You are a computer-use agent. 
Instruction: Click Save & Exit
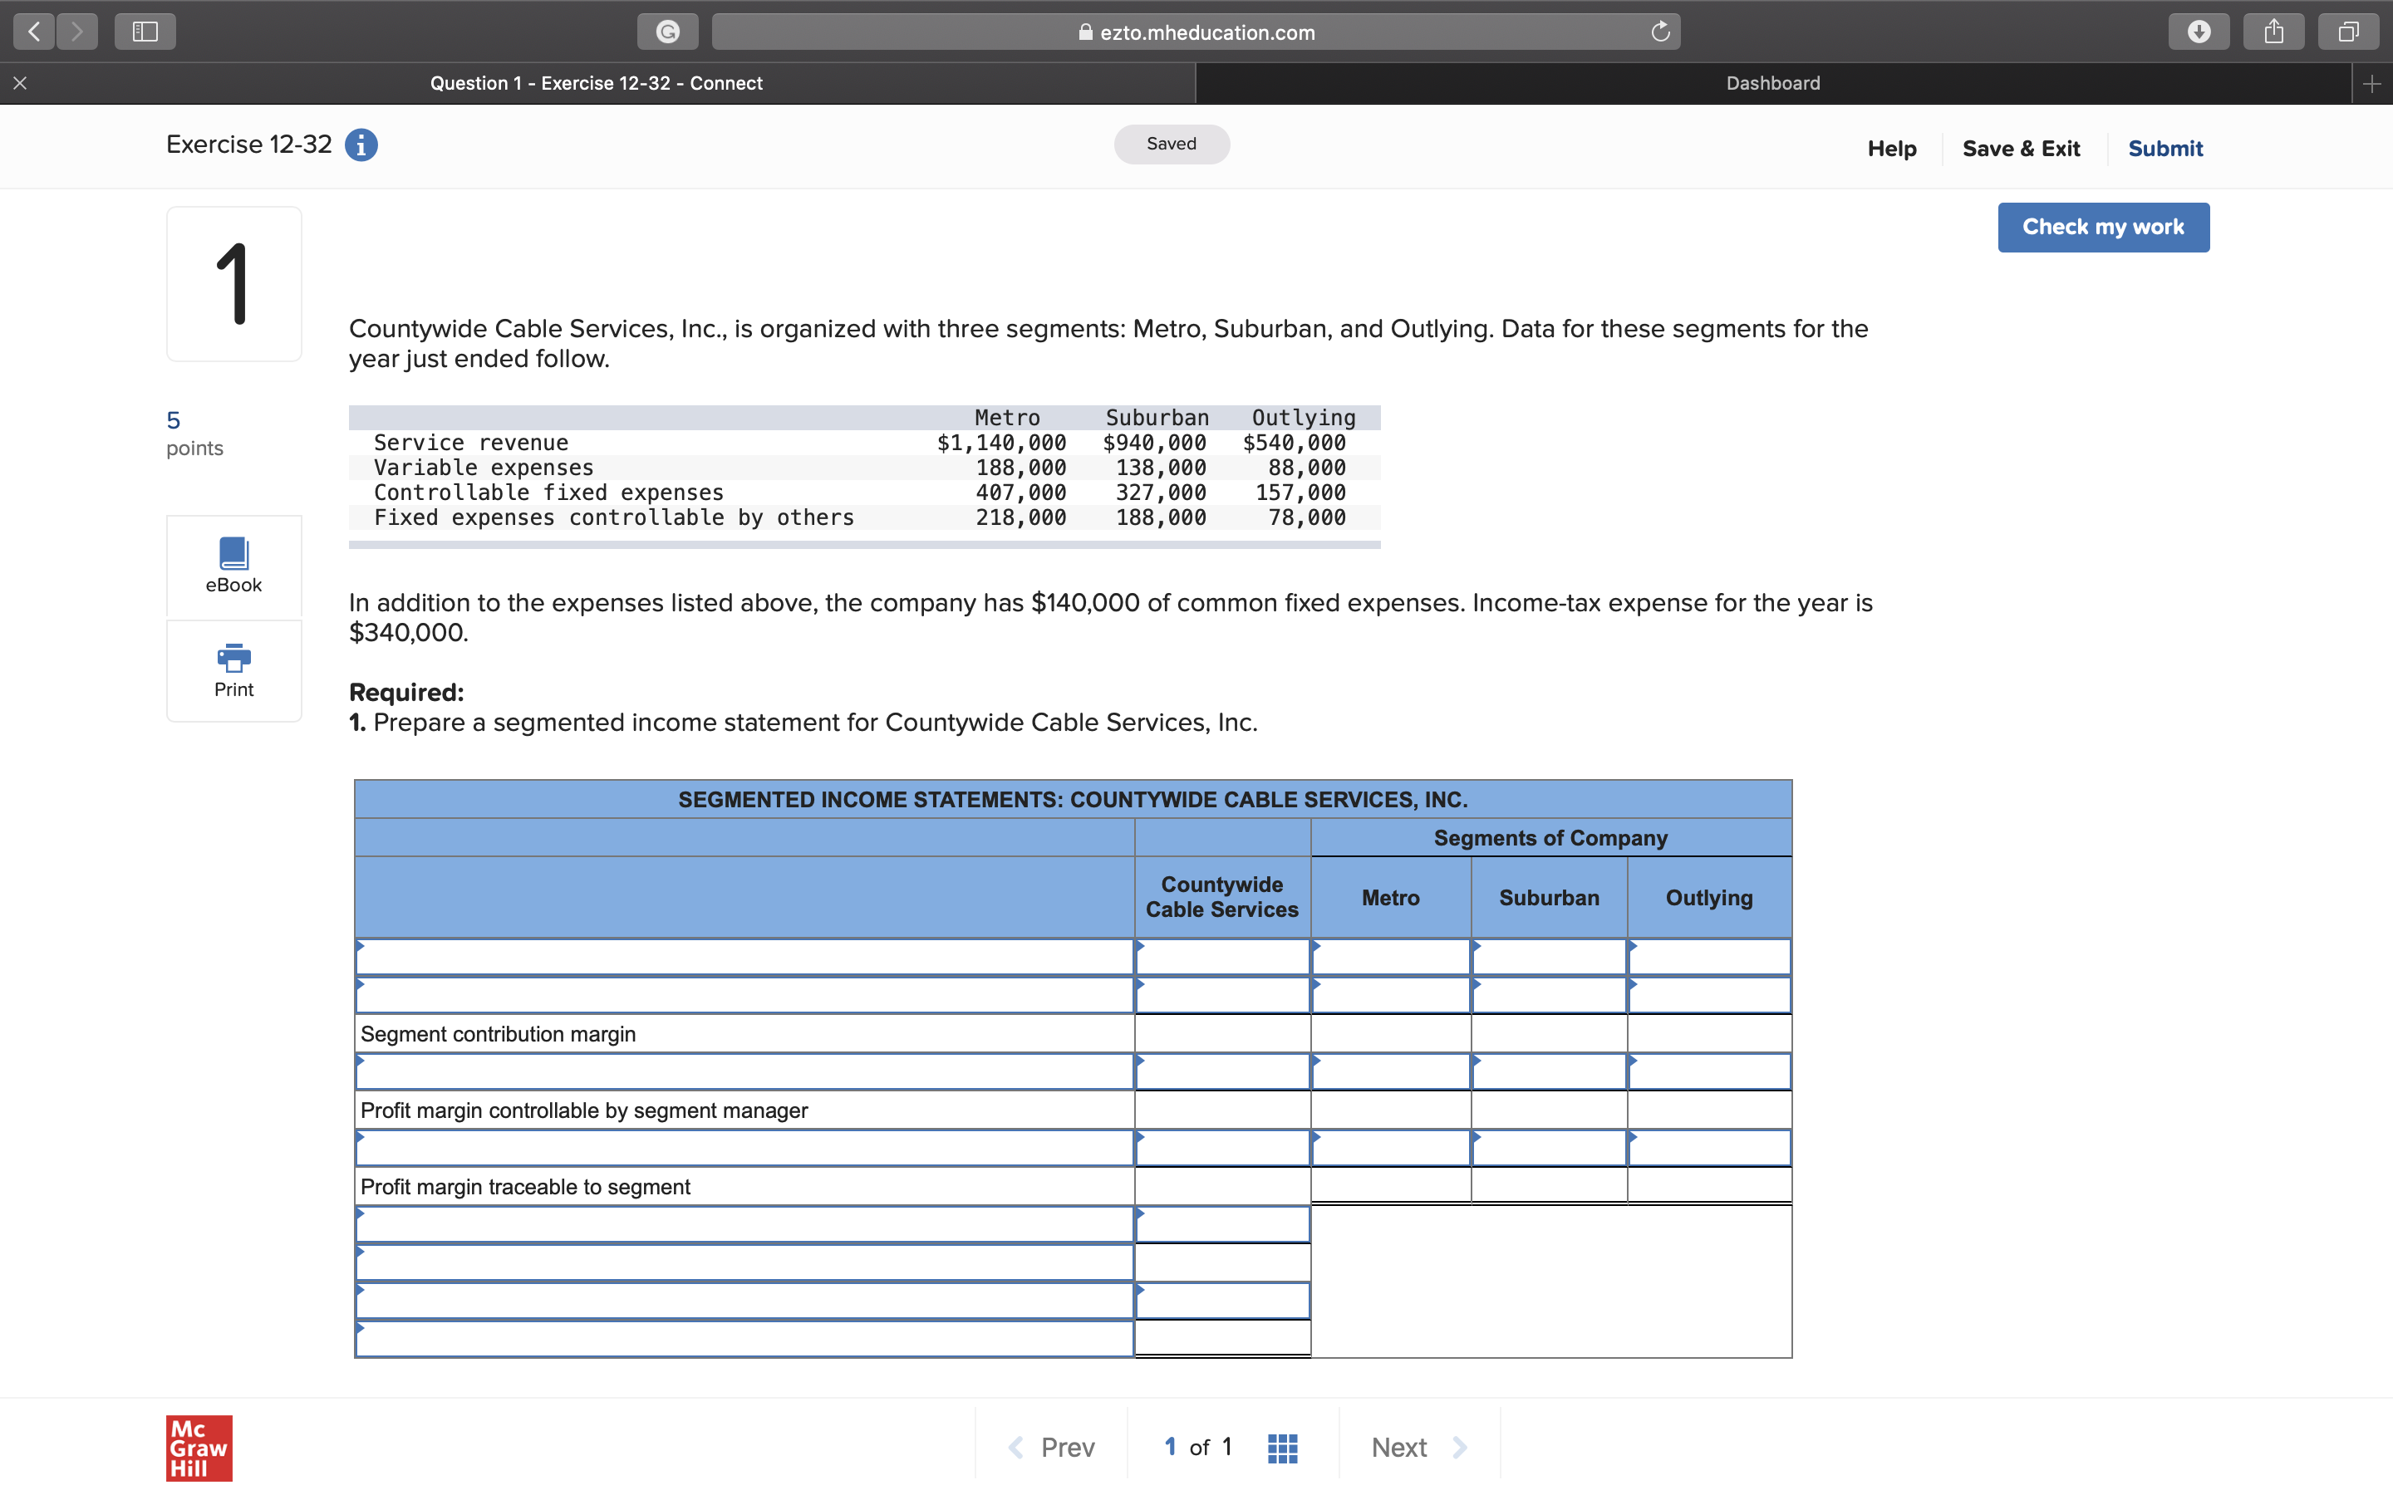pos(2022,149)
